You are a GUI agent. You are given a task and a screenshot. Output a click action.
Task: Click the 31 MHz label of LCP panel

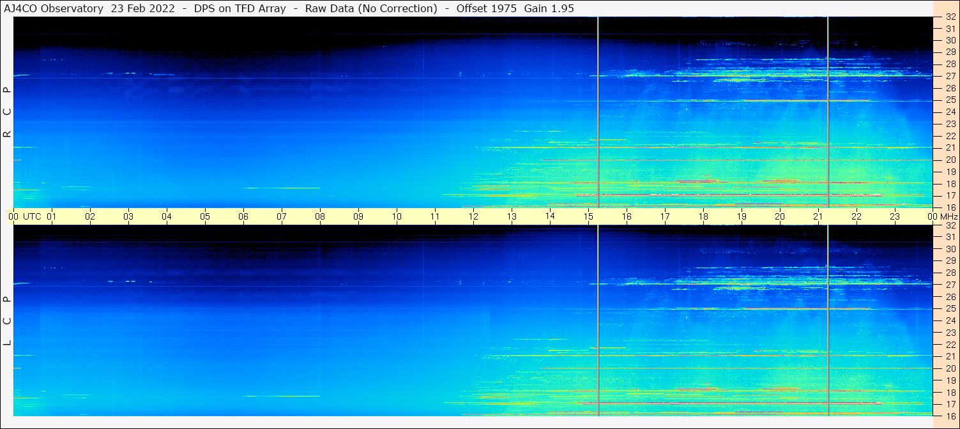[x=950, y=237]
